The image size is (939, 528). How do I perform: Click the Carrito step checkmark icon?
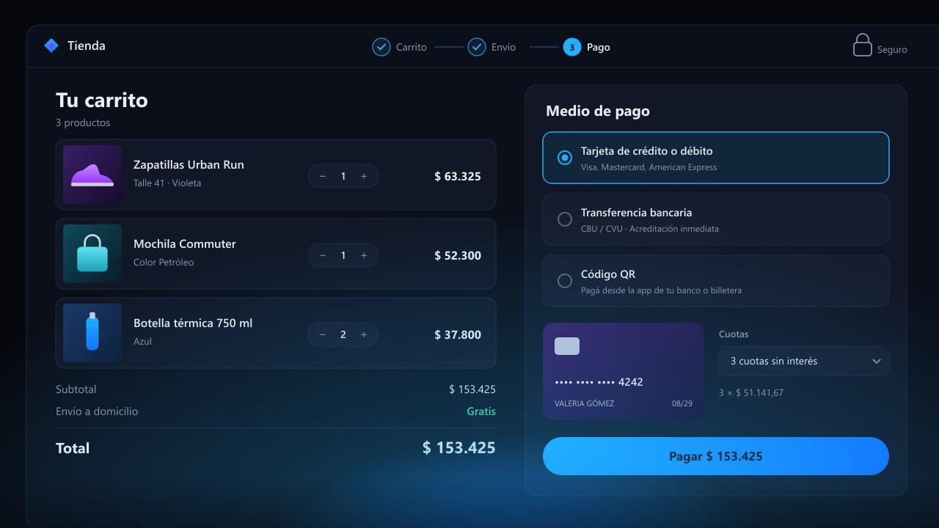click(x=381, y=47)
